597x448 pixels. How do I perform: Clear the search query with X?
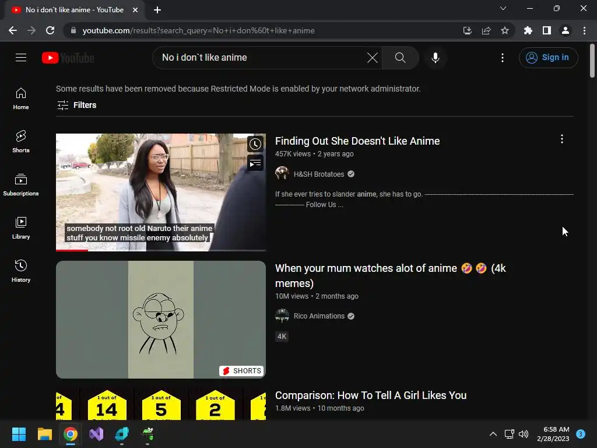(x=373, y=58)
